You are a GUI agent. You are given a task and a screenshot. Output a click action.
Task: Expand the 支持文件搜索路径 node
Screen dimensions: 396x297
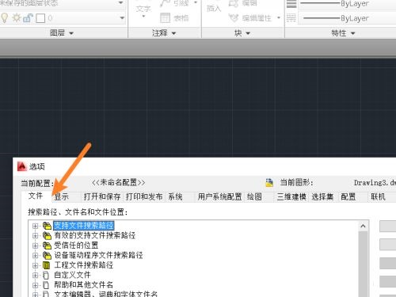coord(35,226)
